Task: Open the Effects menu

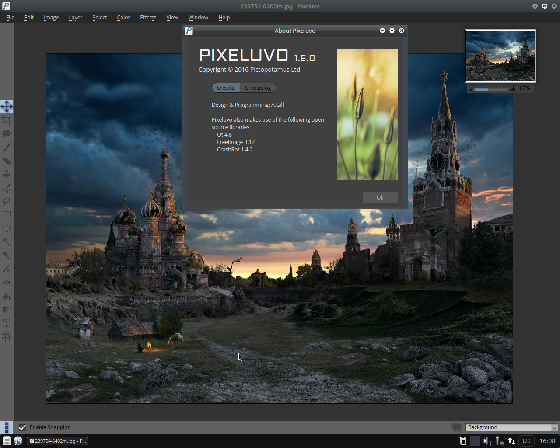Action: tap(148, 17)
